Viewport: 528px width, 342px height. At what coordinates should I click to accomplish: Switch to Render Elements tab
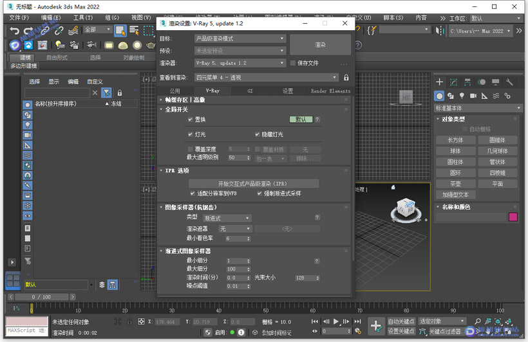point(330,91)
